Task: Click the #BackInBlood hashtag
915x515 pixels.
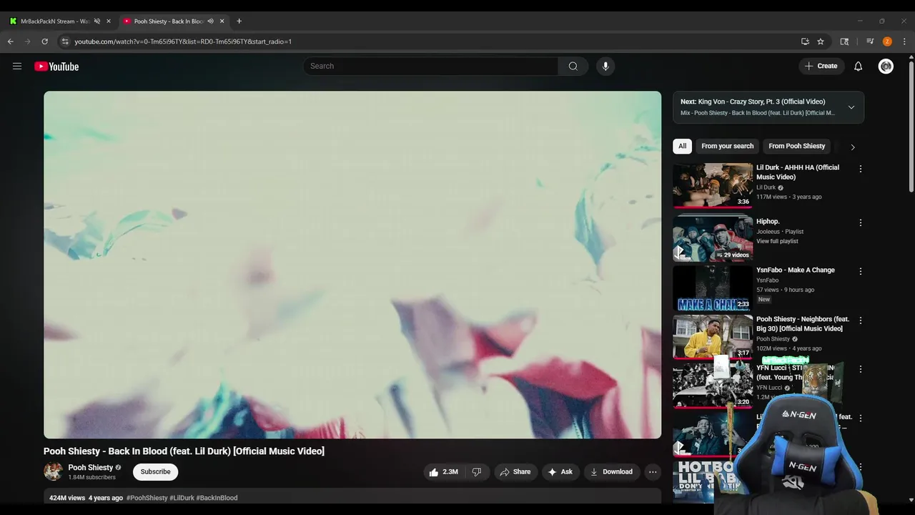Action: click(x=217, y=498)
